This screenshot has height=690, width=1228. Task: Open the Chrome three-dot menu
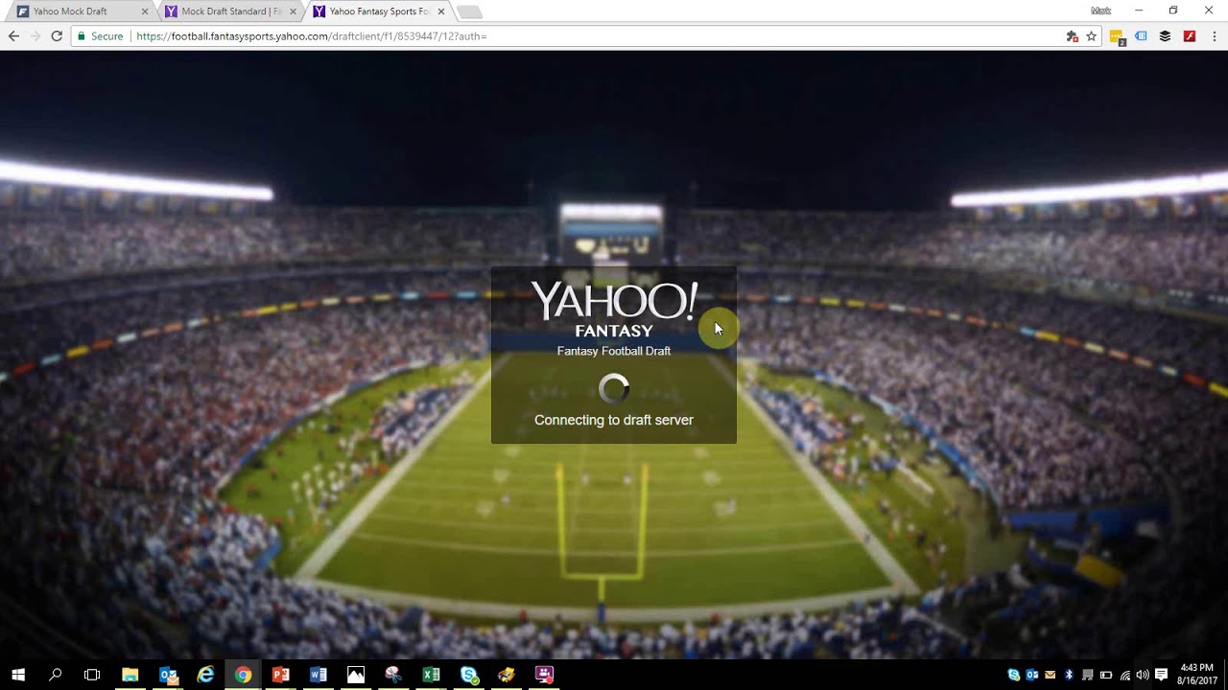[1214, 36]
